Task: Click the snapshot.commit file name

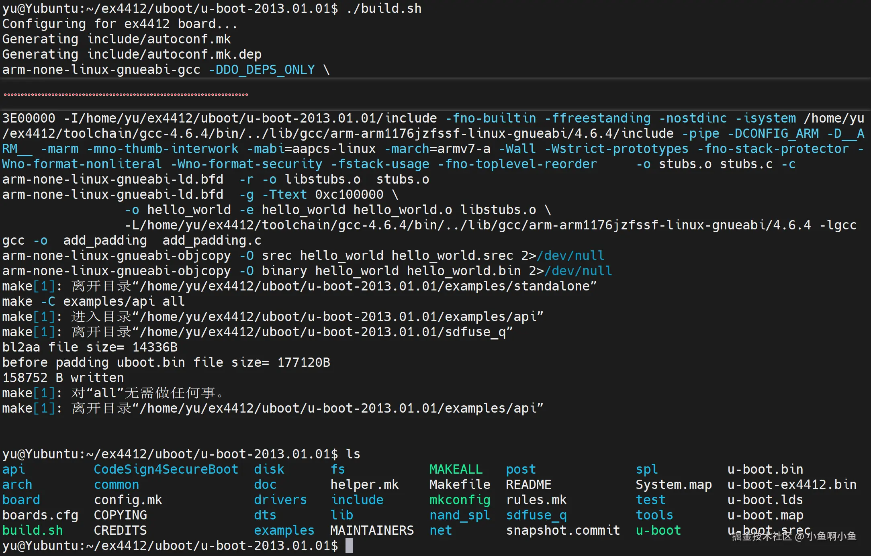Action: pyautogui.click(x=563, y=530)
